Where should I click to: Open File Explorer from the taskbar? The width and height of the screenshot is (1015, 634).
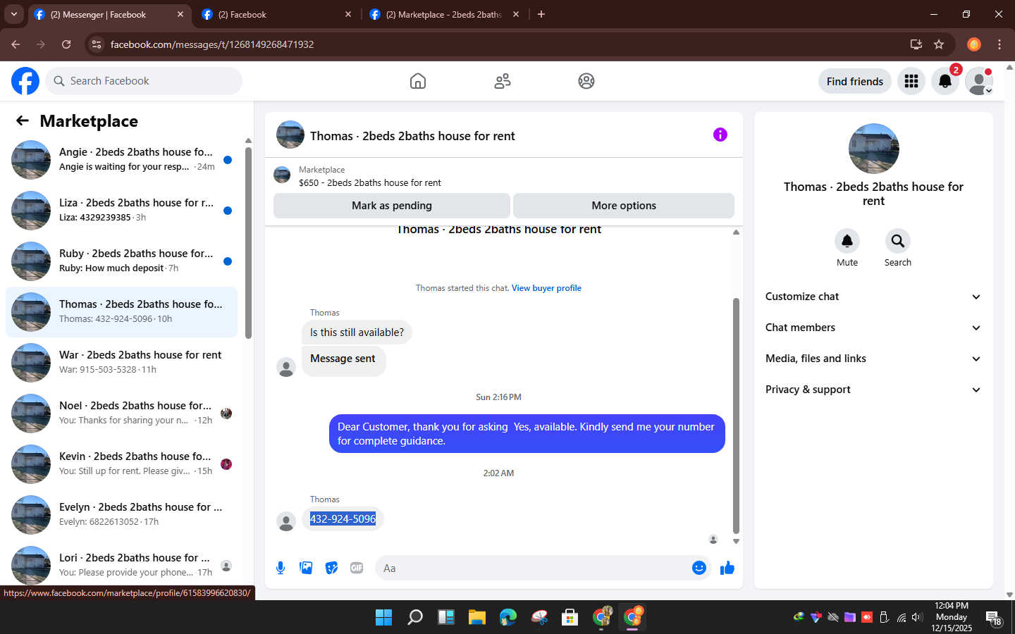477,617
